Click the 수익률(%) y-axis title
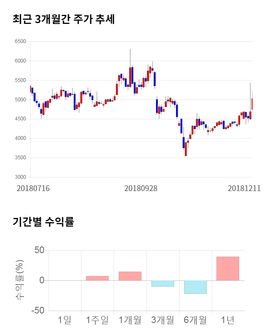 pos(19,280)
